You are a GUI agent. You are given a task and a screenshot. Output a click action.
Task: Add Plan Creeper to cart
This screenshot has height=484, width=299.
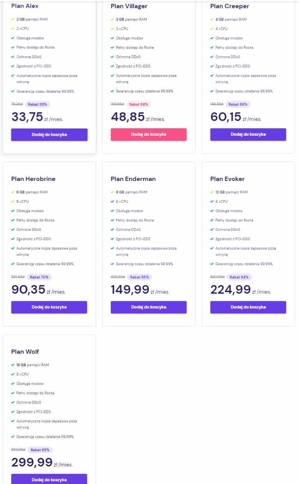(x=248, y=135)
